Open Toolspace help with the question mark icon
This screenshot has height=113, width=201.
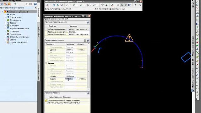[35, 4]
